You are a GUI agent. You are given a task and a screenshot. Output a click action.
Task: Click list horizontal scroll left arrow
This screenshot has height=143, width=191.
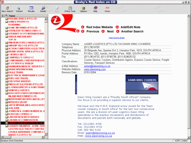(2, 137)
